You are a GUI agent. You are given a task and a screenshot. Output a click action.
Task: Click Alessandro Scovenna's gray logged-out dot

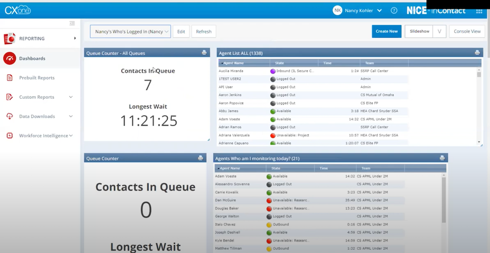pyautogui.click(x=269, y=184)
